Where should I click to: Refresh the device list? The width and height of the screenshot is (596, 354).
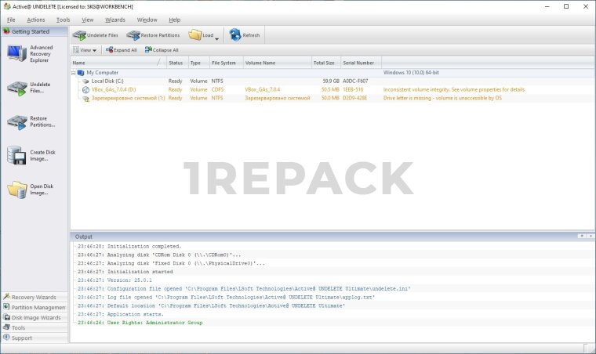pos(244,35)
